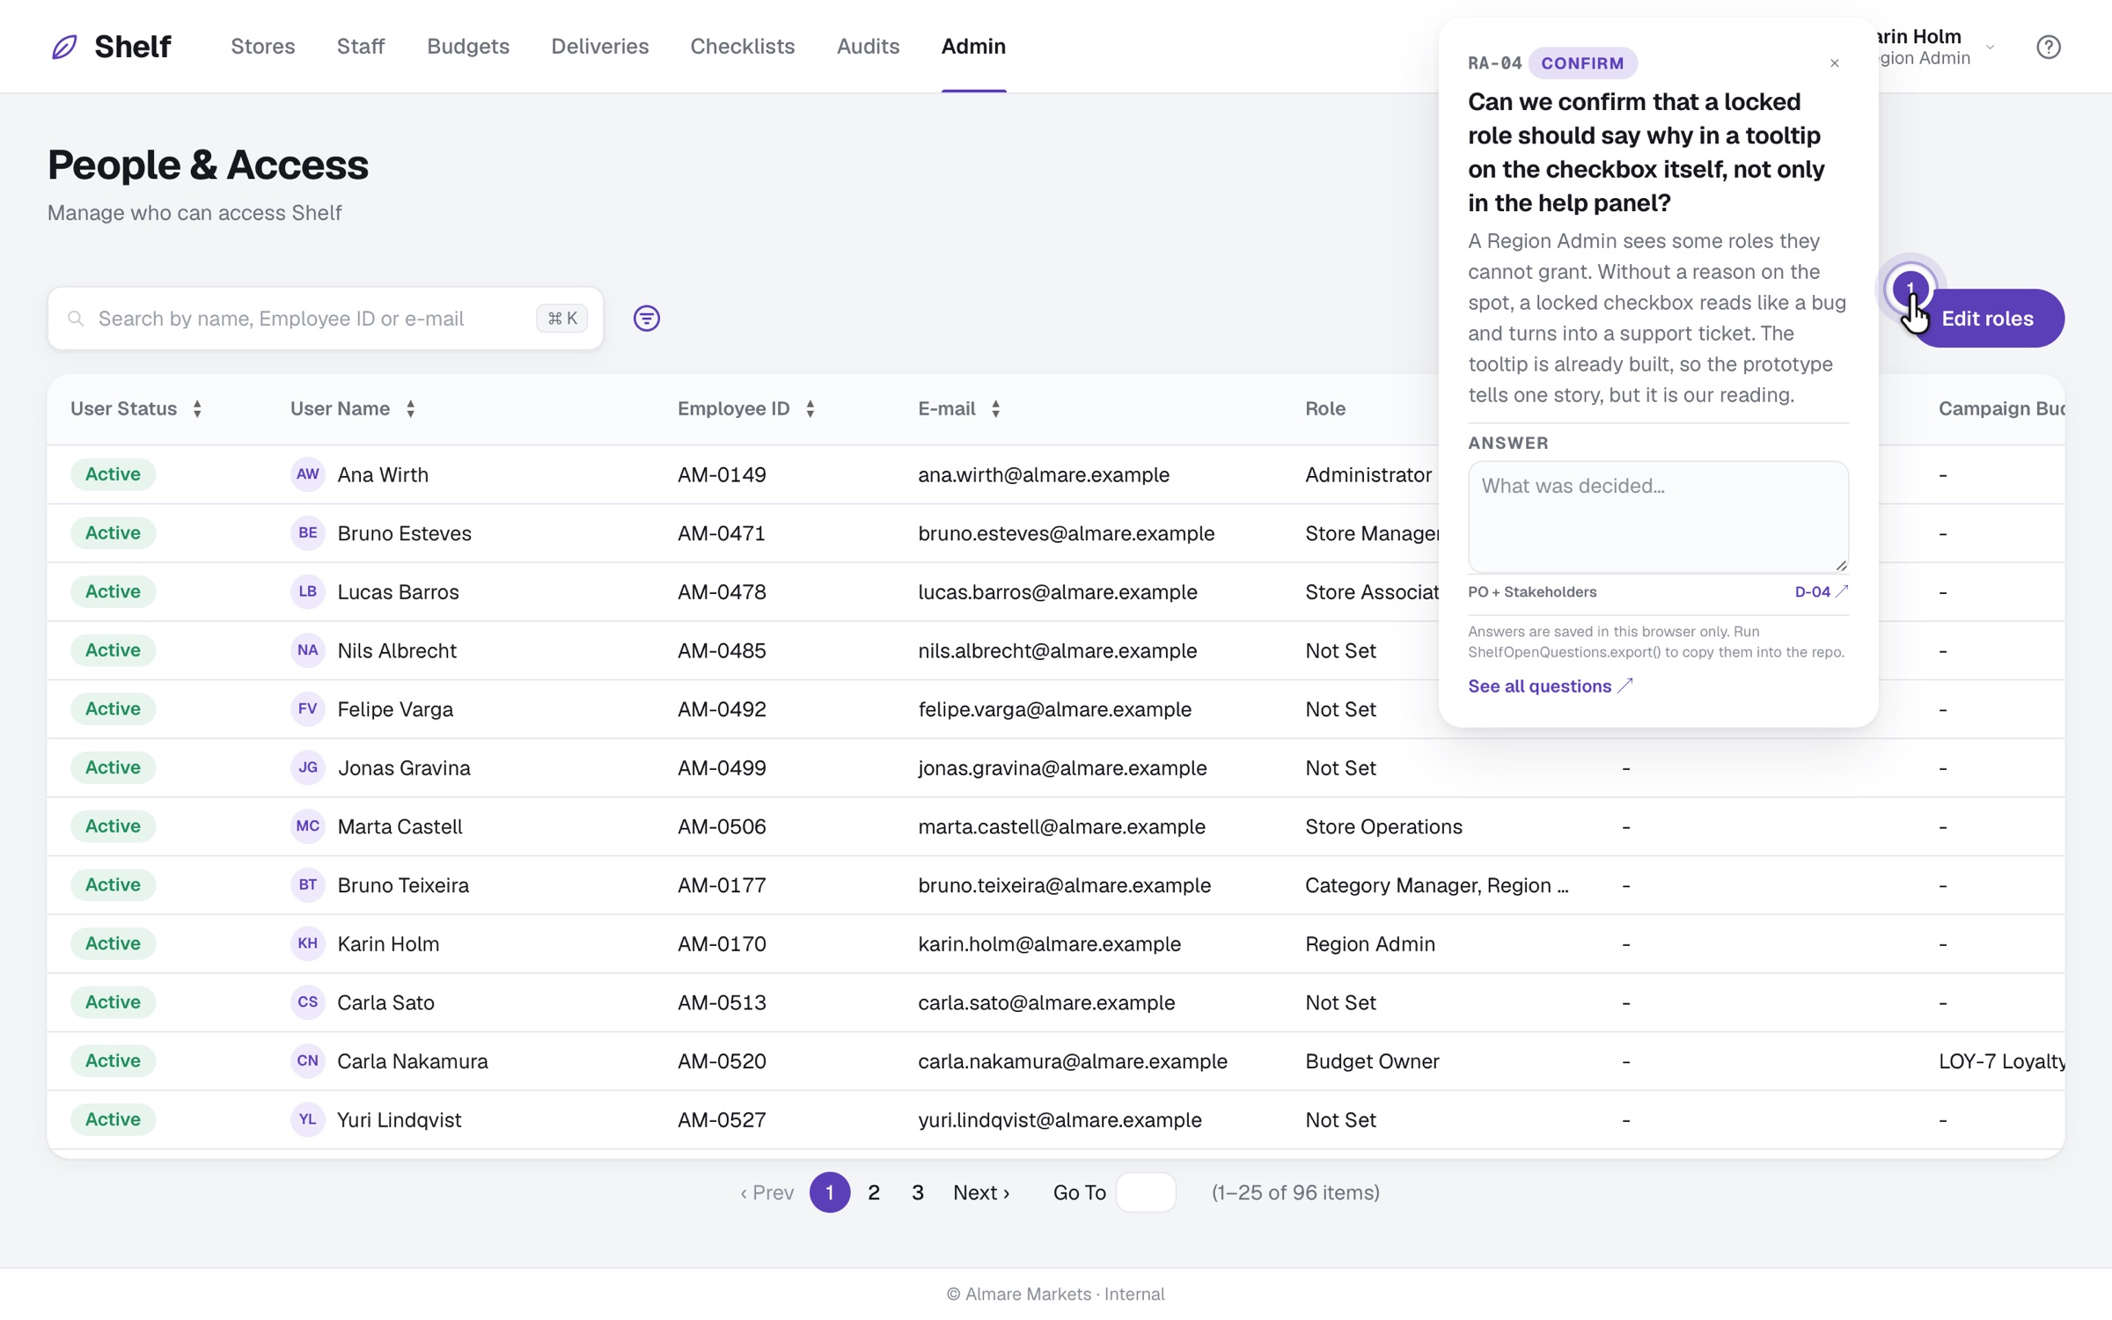Open the Audits tab
Viewport: 2112px width, 1320px height.
point(868,47)
